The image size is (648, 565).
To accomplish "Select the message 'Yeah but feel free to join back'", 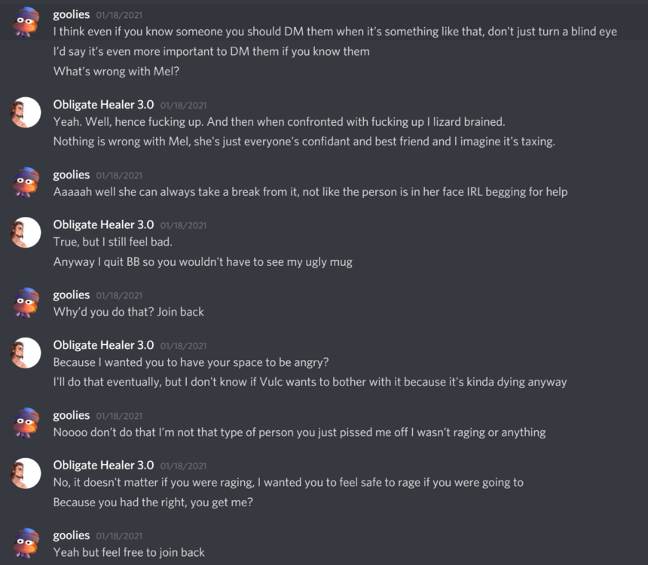I will [x=128, y=552].
